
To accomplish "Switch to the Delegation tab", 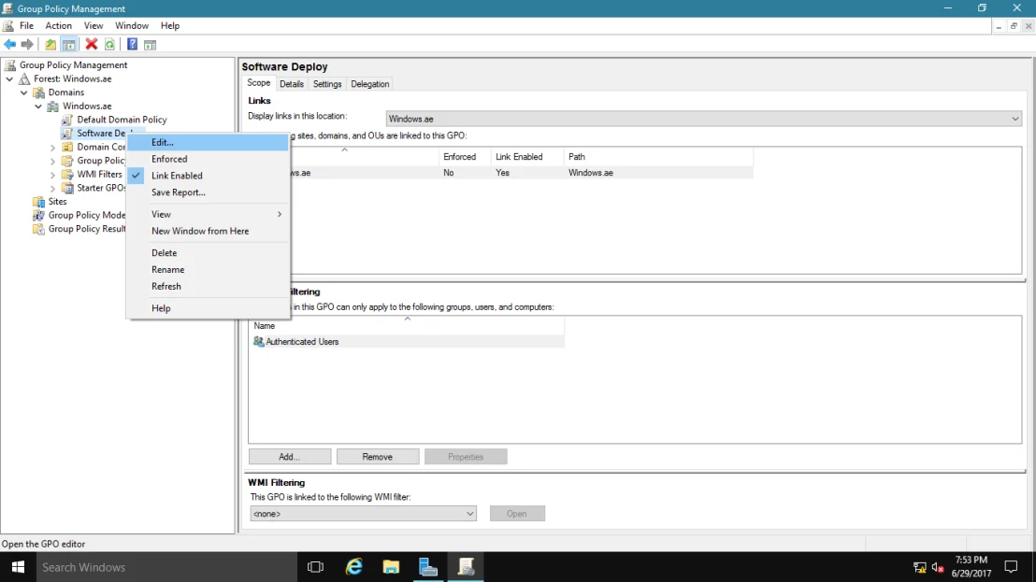I will point(370,84).
